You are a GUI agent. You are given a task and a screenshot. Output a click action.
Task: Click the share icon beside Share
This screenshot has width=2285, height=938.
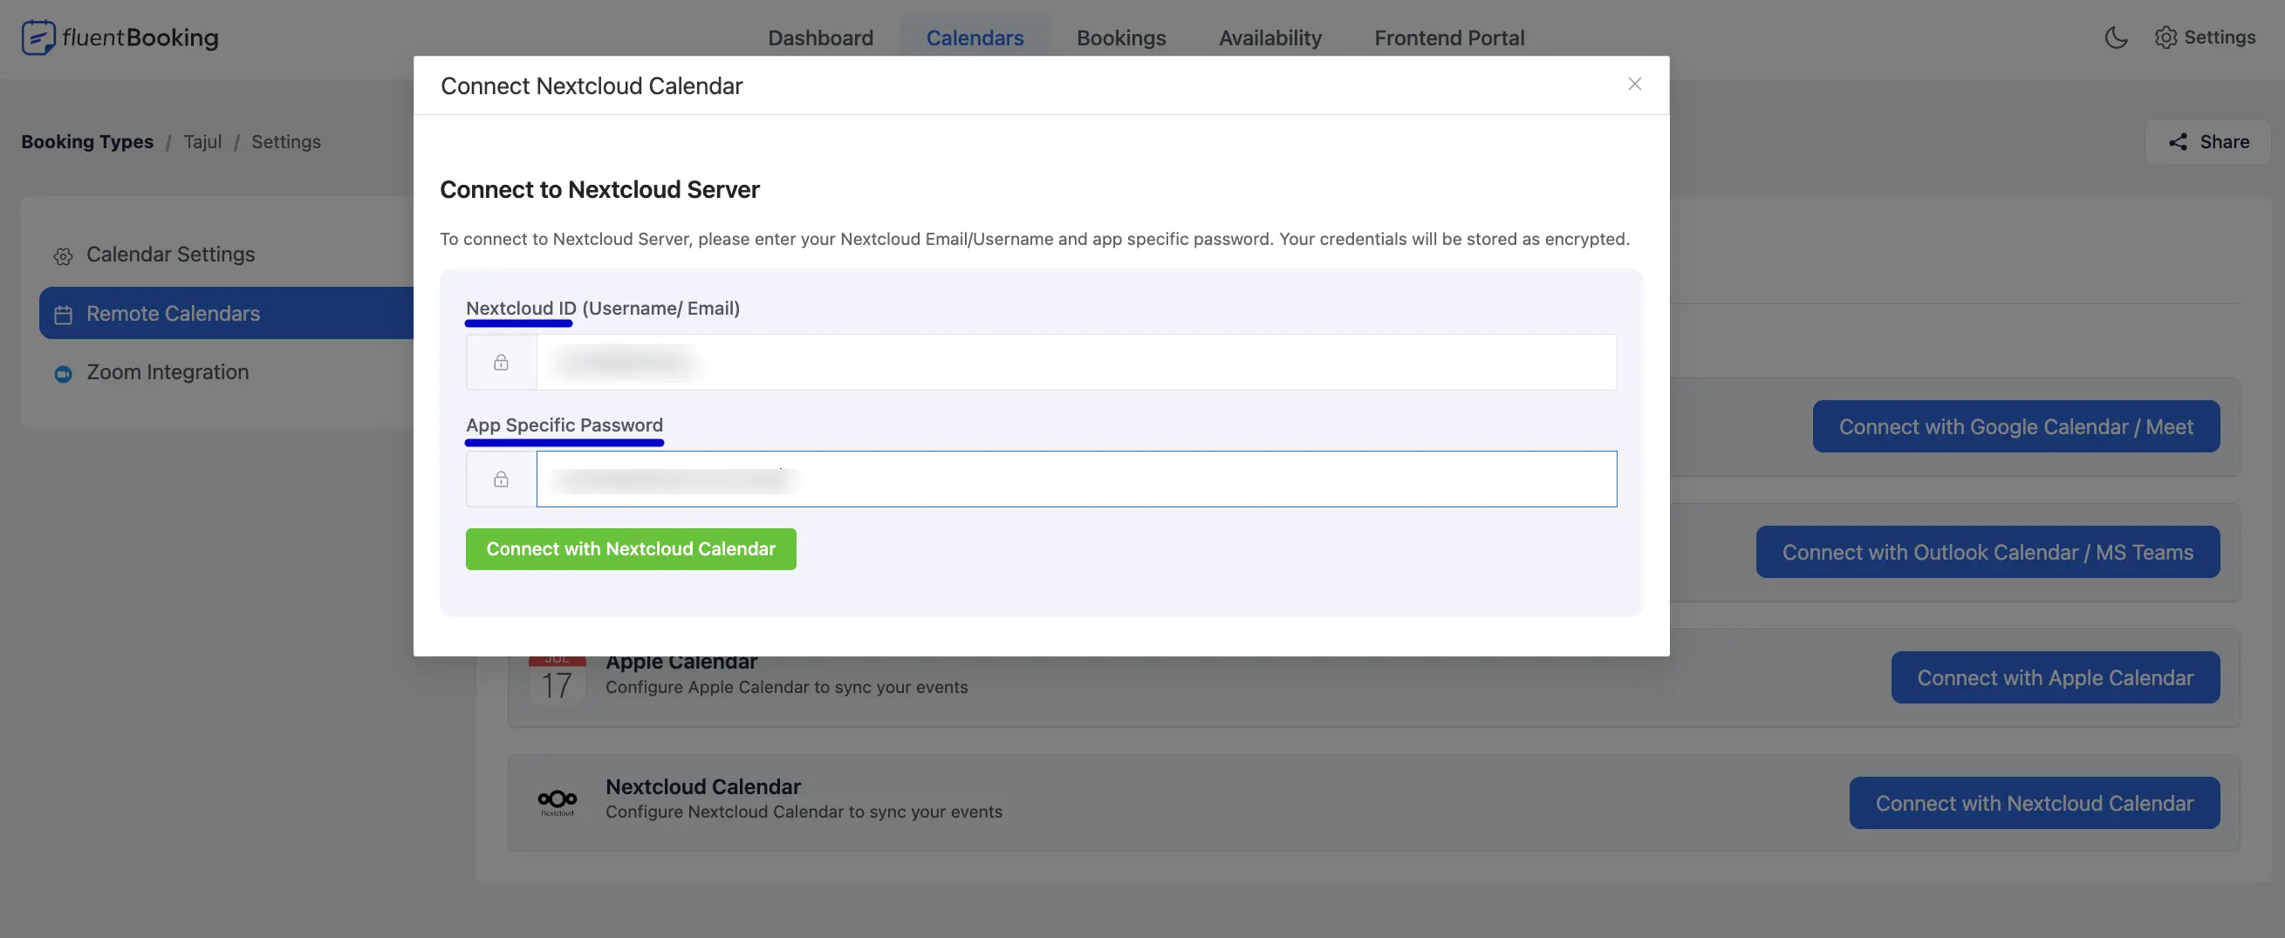click(2178, 142)
